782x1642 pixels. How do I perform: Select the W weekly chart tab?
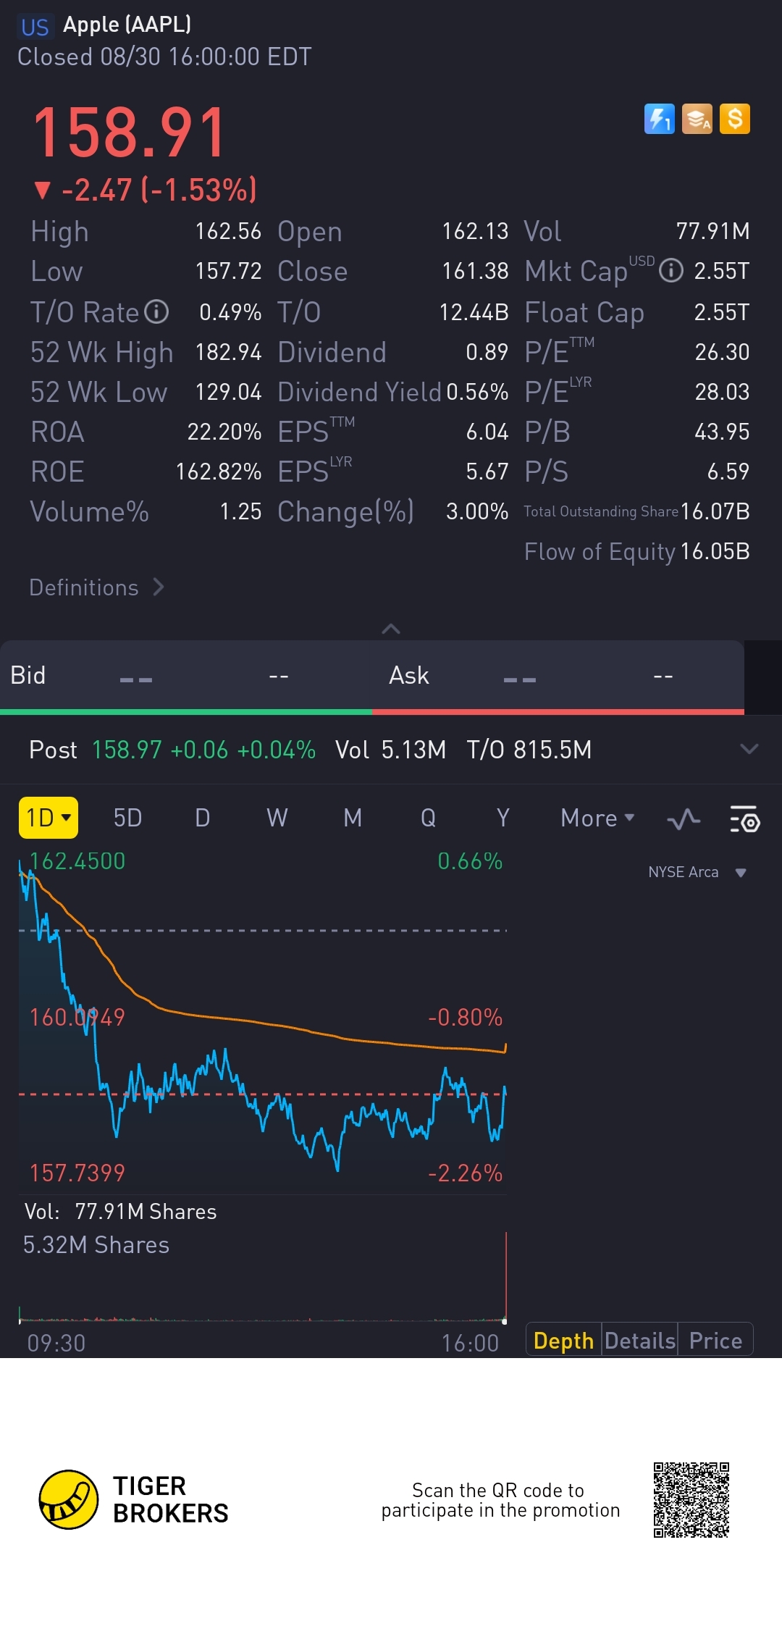[x=277, y=818]
